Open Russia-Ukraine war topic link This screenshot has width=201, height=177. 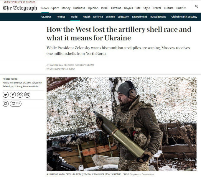pos(12,83)
